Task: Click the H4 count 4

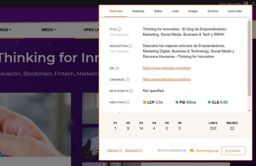Action: [x=154, y=128]
